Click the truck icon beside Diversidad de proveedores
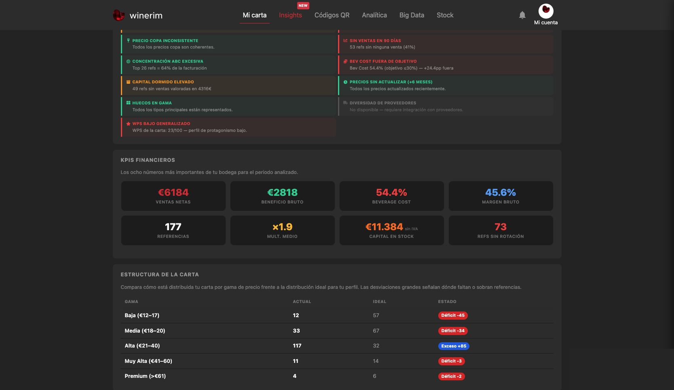This screenshot has width=674, height=390. pos(346,103)
